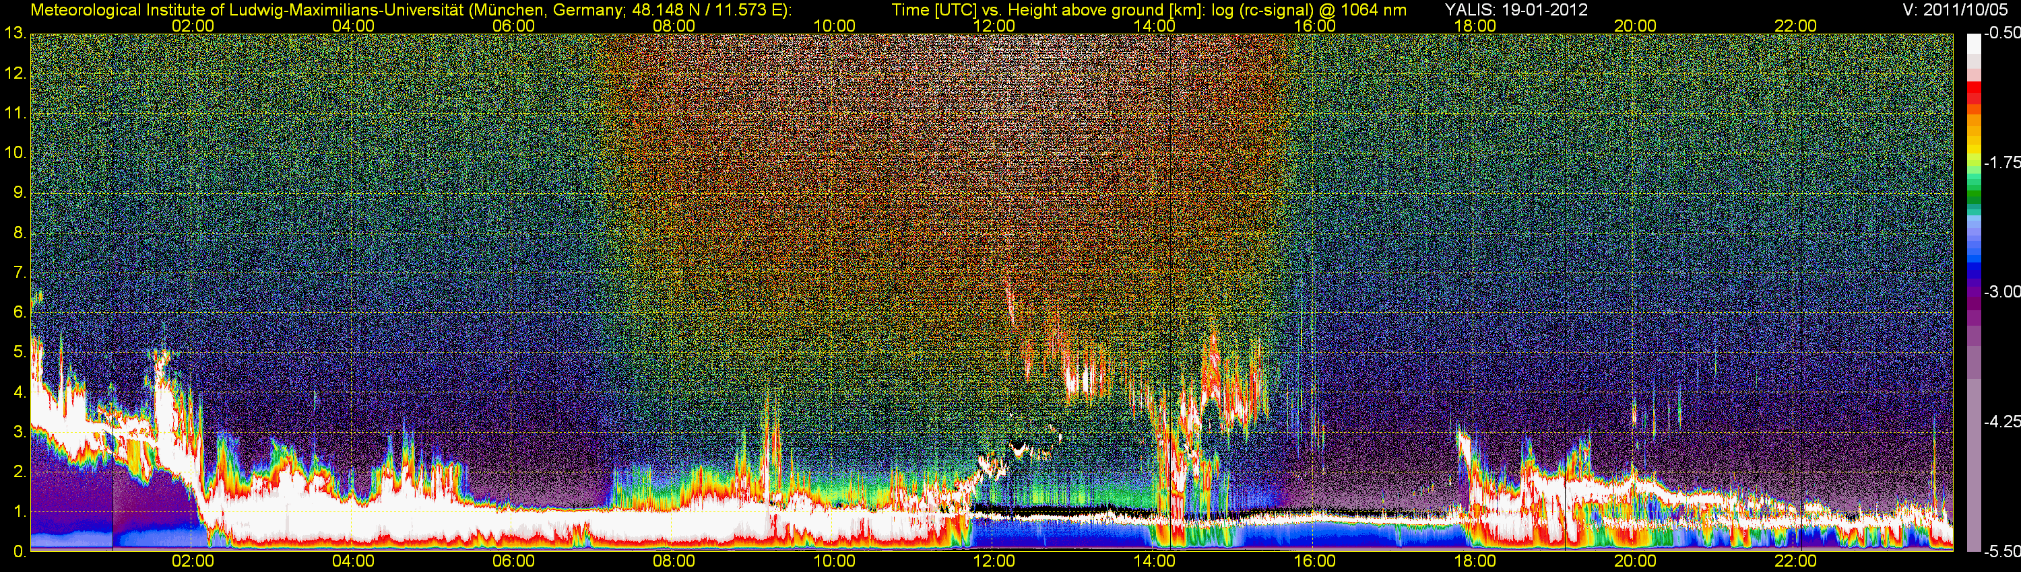Click '06:00' on the upper time axis
The image size is (2021, 572).
point(514,26)
